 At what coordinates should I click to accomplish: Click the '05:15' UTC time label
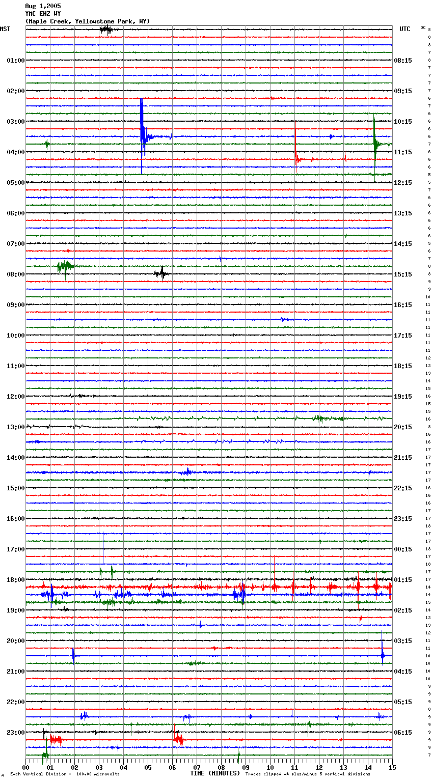[403, 702]
